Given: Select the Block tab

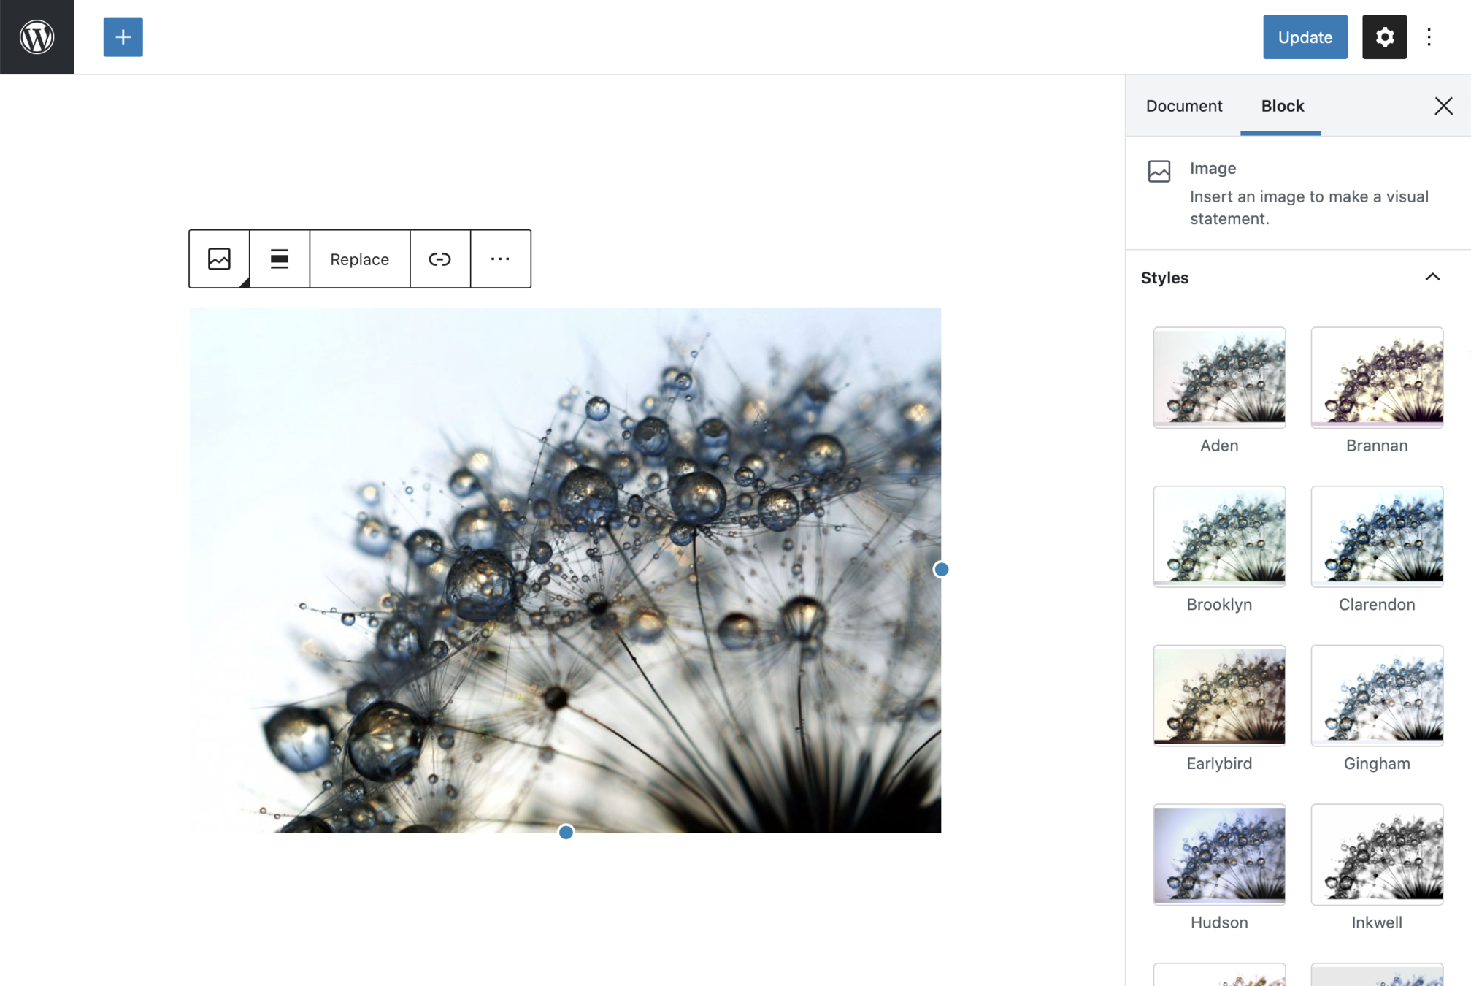Looking at the screenshot, I should point(1282,106).
